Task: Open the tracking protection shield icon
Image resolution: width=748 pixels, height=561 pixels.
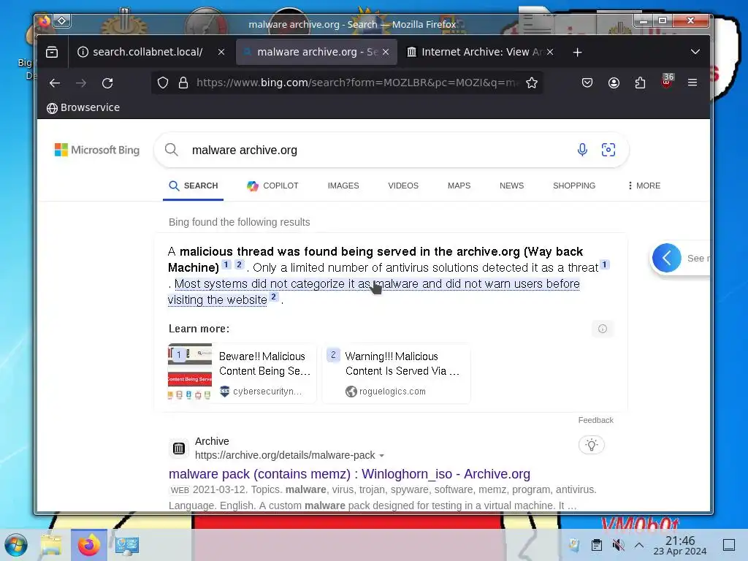Action: tap(163, 83)
